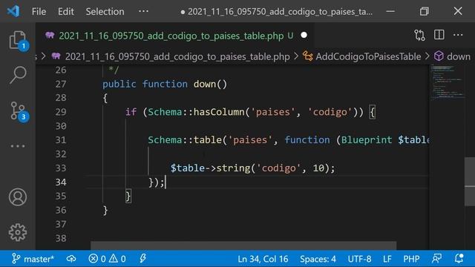Open notifications bell
This screenshot has width=475, height=267.
coord(459,259)
